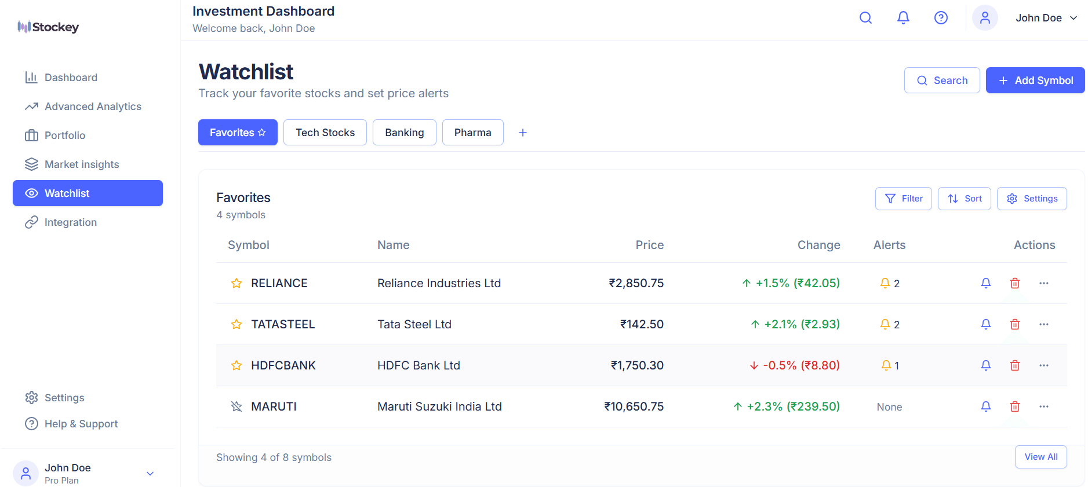Set alert bell action for RELIANCE
The height and width of the screenshot is (487, 1088).
coord(986,283)
